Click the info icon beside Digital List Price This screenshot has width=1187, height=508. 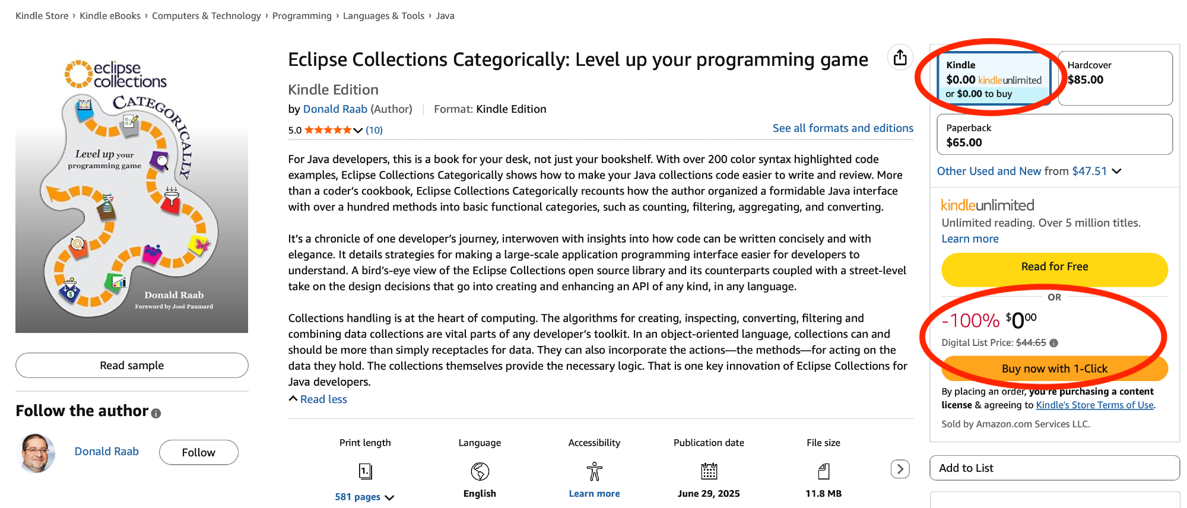tap(1053, 343)
